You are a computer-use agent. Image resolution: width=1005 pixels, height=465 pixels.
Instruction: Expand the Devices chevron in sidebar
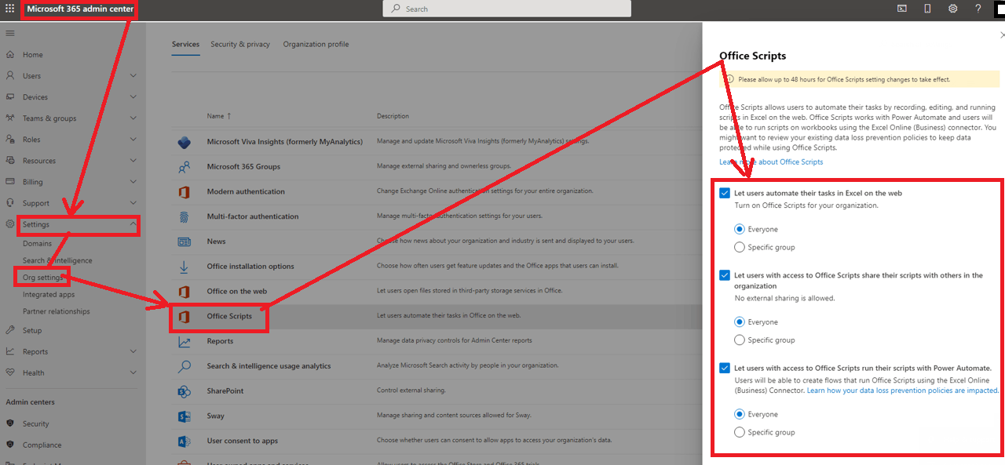point(133,97)
